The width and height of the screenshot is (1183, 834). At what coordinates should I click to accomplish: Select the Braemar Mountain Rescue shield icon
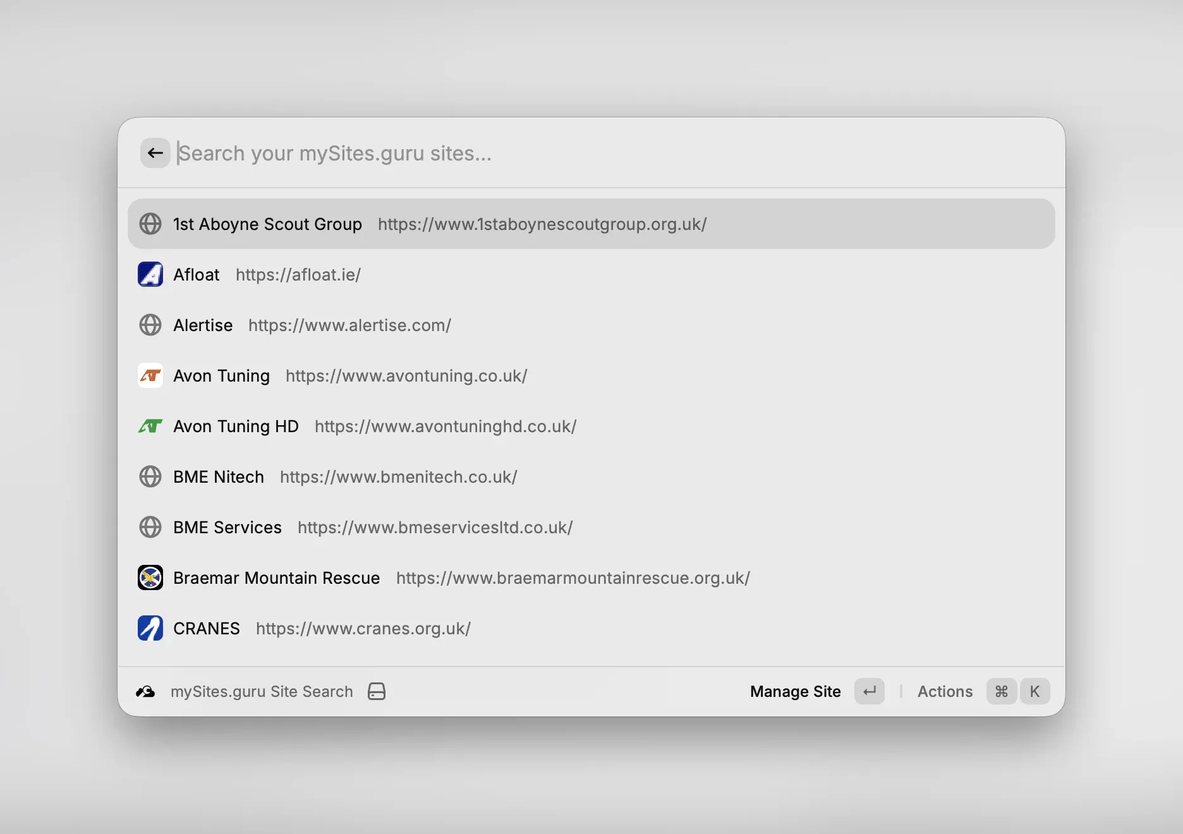(x=150, y=577)
